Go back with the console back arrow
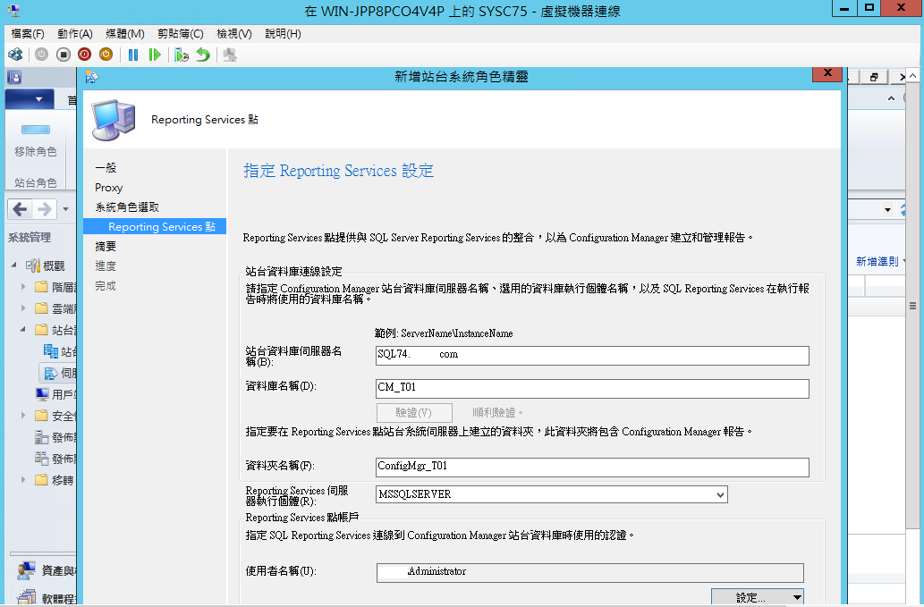Viewport: 924px width, 607px height. pos(20,209)
